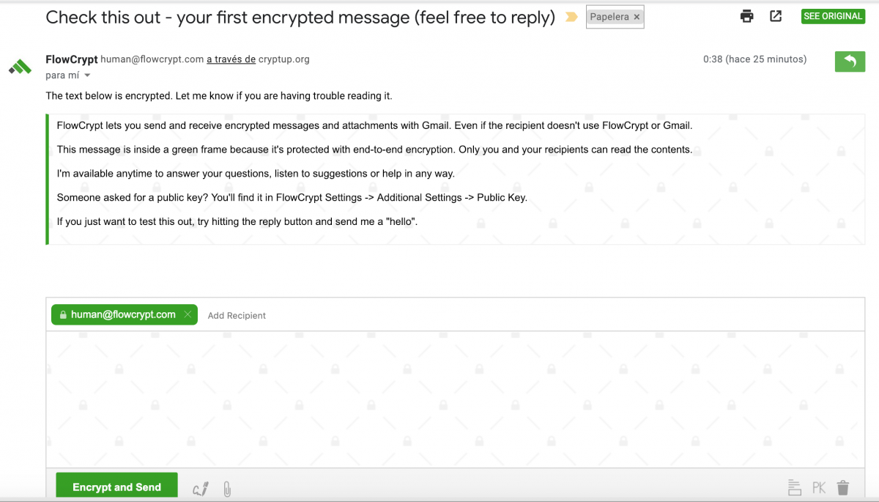Click the See Original button
This screenshot has width=879, height=502.
tap(833, 16)
